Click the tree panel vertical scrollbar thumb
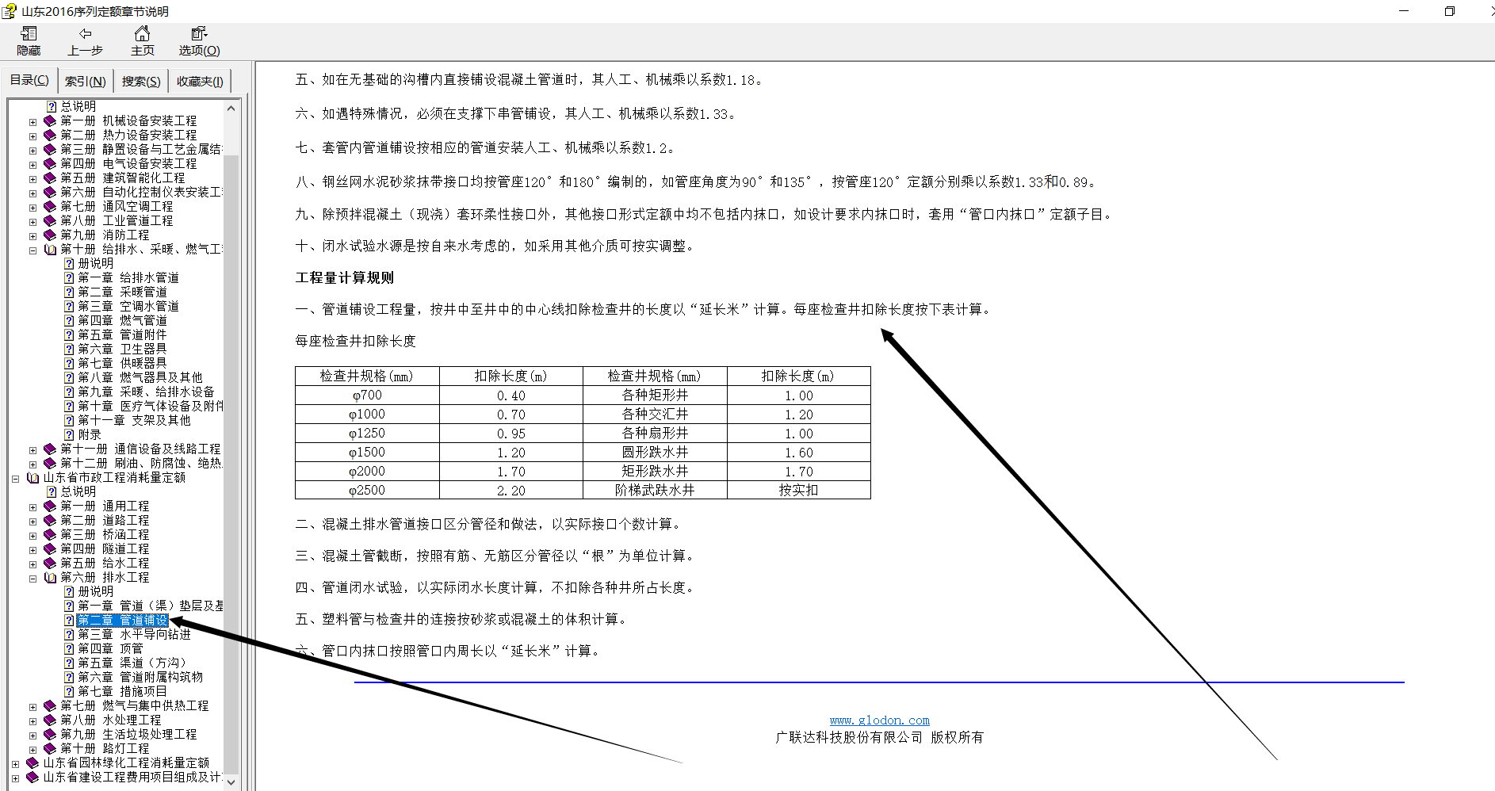 231,464
